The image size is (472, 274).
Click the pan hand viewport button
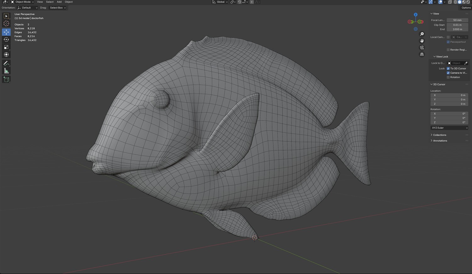(422, 41)
